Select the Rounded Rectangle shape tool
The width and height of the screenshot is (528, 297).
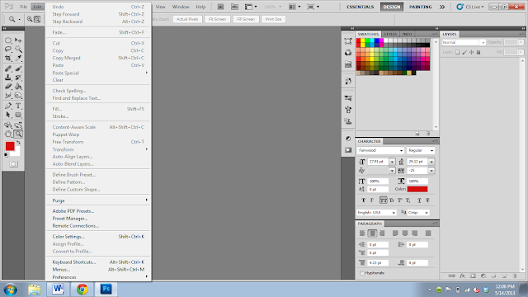18,115
